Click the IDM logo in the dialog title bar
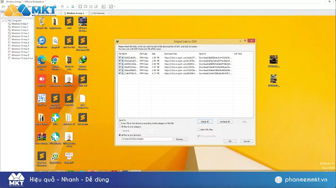Image resolution: width=336 pixels, height=188 pixels. point(117,41)
